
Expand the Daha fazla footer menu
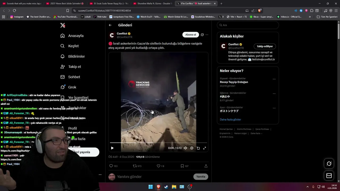(x=257, y=133)
